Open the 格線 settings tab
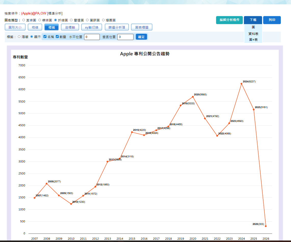 tap(35, 27)
